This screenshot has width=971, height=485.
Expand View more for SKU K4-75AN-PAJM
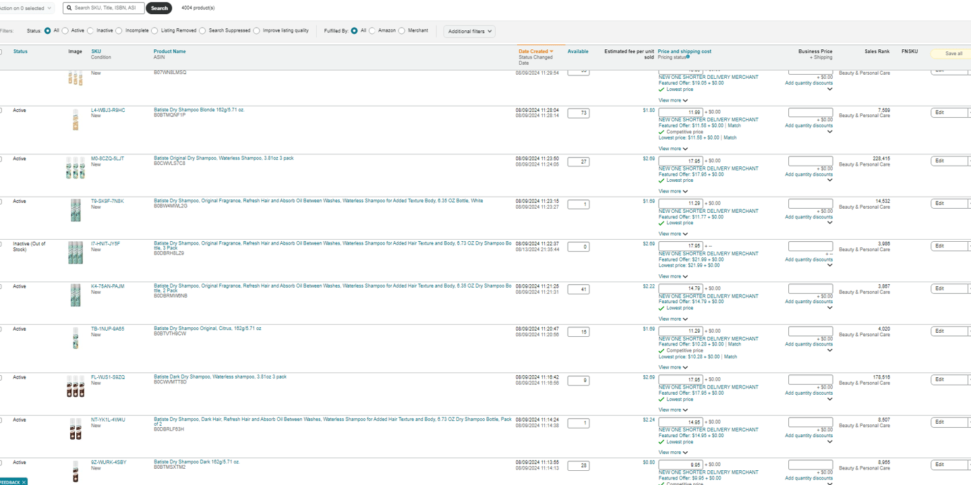pos(673,319)
